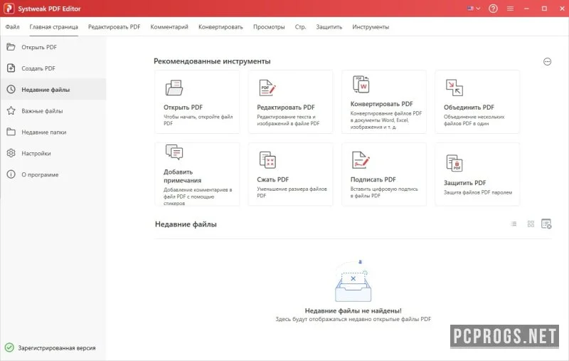
Task: Click the О программе info icon
Action: (11, 174)
